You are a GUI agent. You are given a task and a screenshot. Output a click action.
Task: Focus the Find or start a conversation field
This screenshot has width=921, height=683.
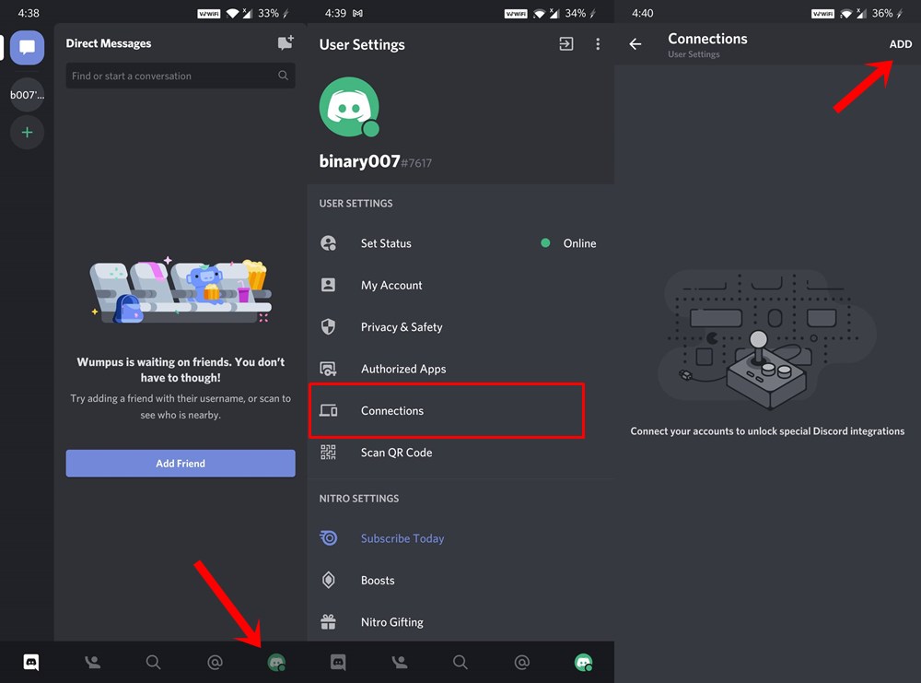[181, 76]
